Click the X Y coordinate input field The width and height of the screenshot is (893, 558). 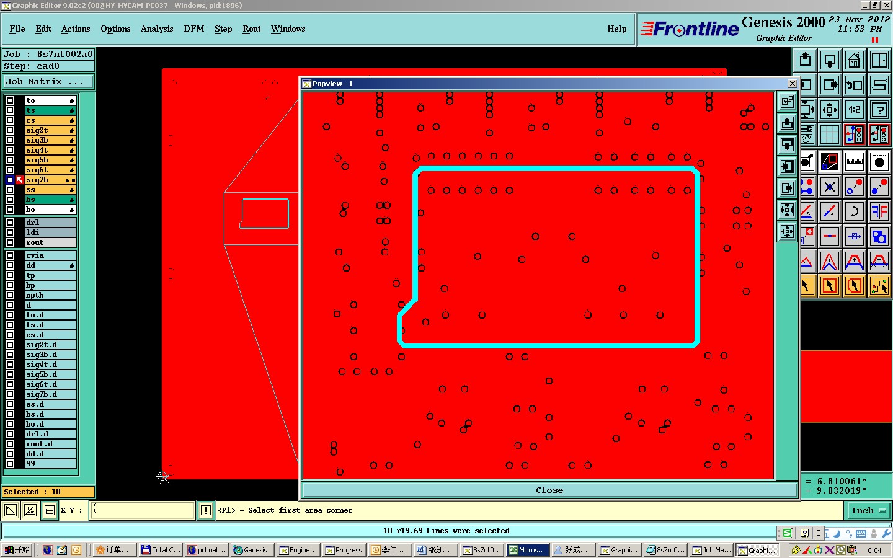click(x=143, y=510)
